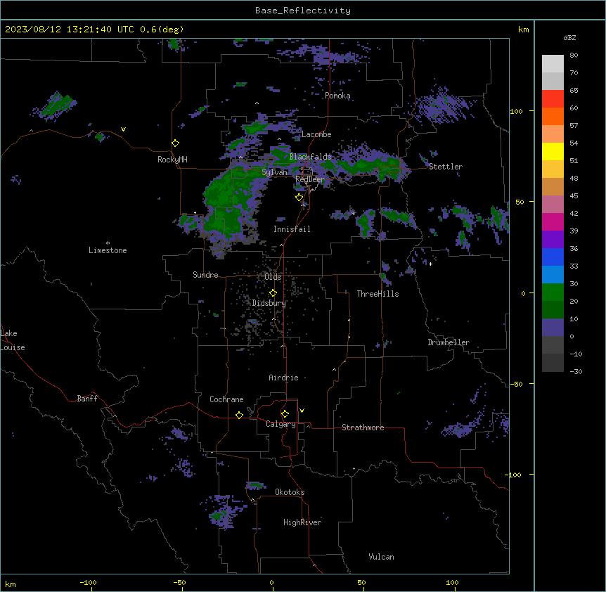Click the dark gray swatch between 0 and -10
The height and width of the screenshot is (592, 606).
tap(553, 345)
